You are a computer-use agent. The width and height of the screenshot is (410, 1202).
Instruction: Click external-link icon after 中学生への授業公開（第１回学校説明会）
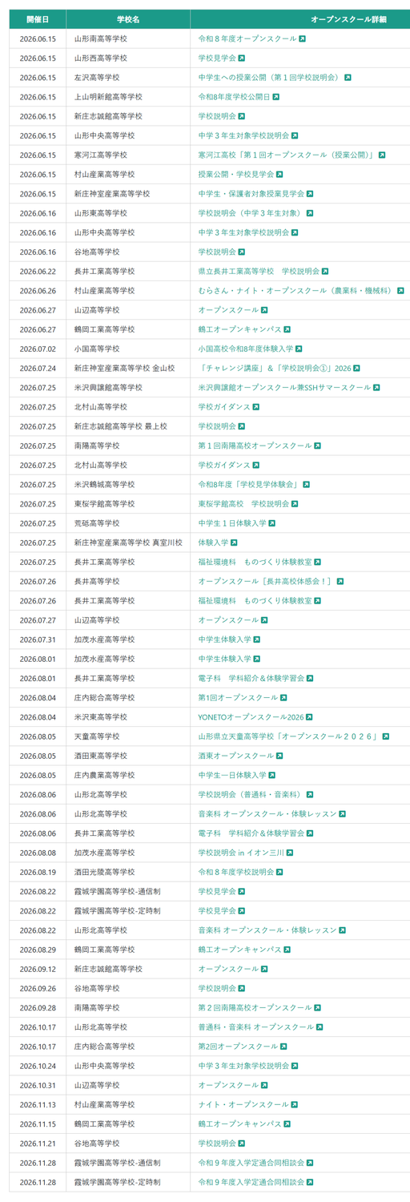pos(348,78)
